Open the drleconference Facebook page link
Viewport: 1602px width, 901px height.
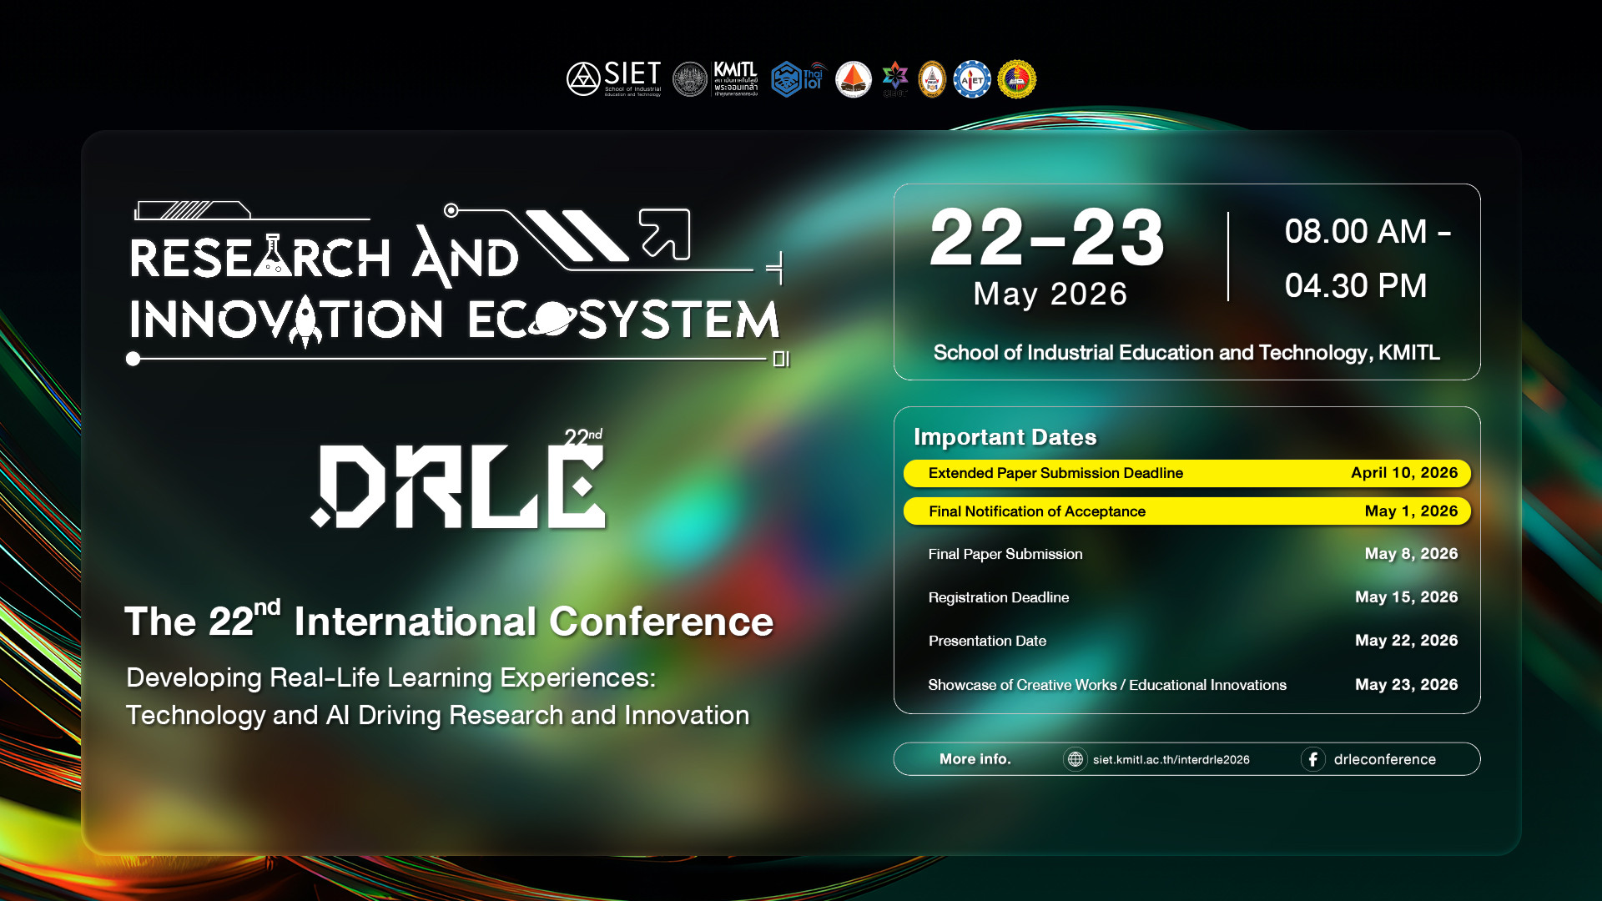tap(1384, 759)
